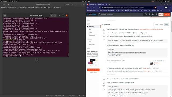Expand the Open recent files dropdown
Image resolution: width=172 pixels, height=97 pixels.
[8, 5]
